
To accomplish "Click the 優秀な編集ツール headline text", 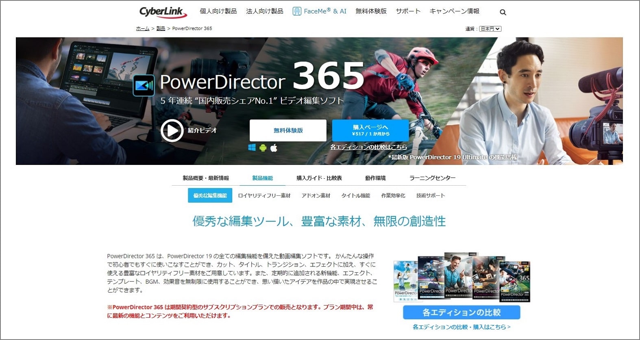I will coord(319,221).
